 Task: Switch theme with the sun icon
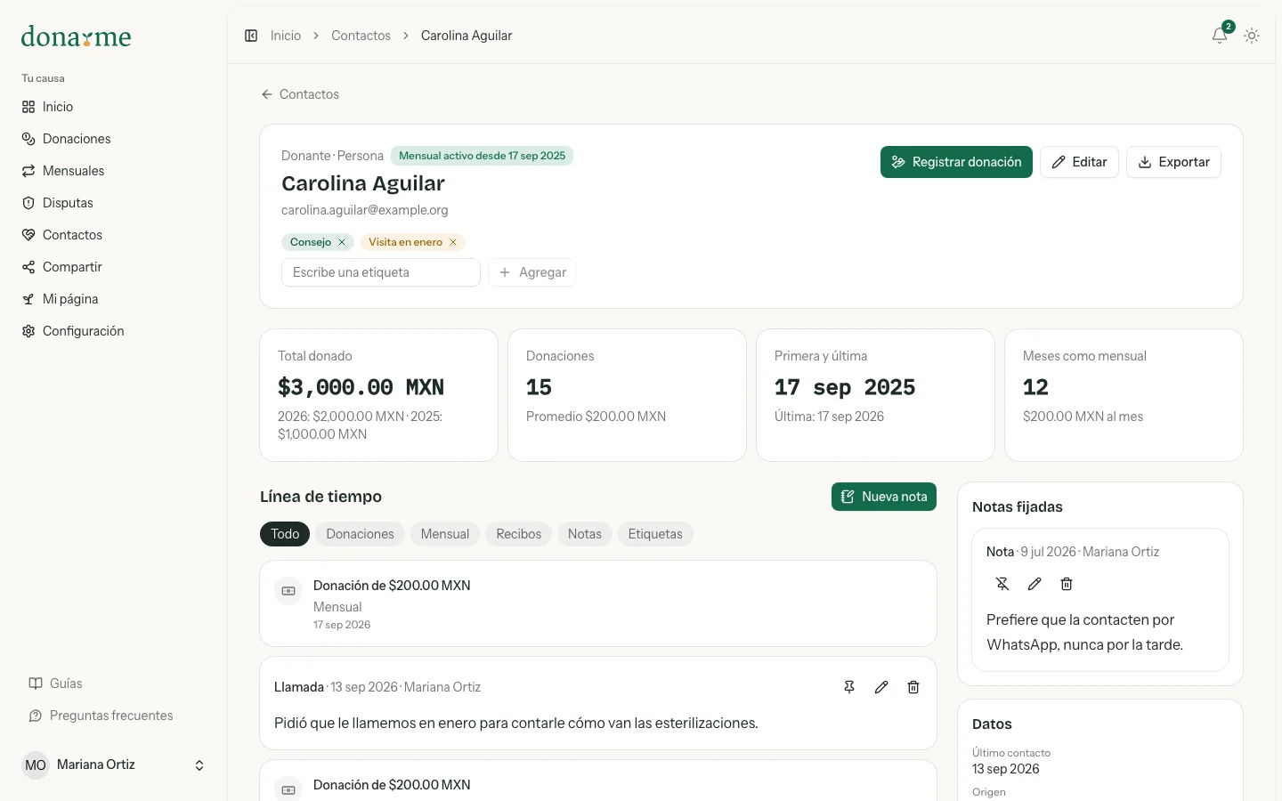(x=1252, y=36)
